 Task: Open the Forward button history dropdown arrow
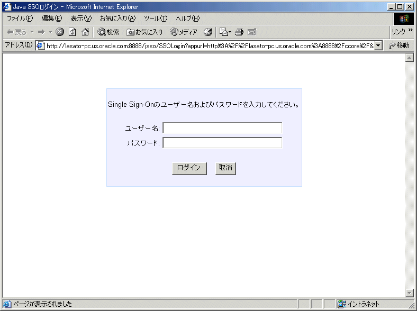point(50,32)
